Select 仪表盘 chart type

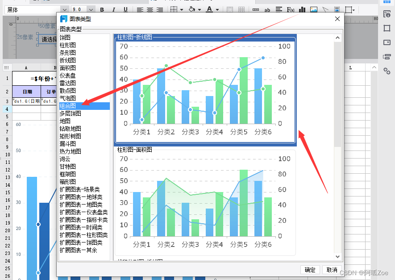click(x=84, y=75)
